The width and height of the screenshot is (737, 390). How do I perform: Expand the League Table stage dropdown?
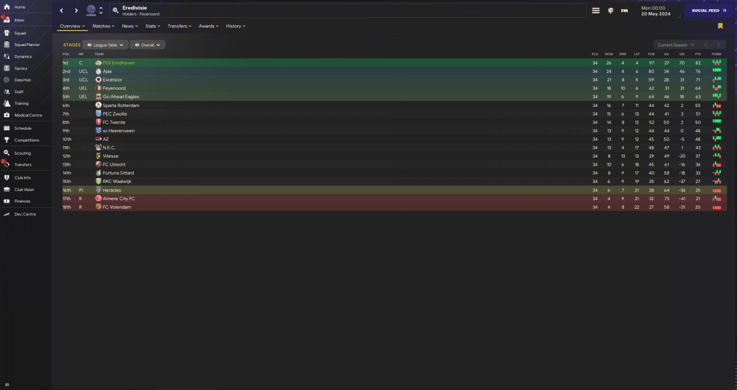(x=106, y=44)
